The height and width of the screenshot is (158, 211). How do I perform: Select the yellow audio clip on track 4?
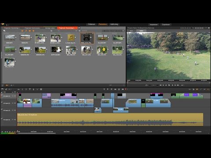tap(110, 119)
